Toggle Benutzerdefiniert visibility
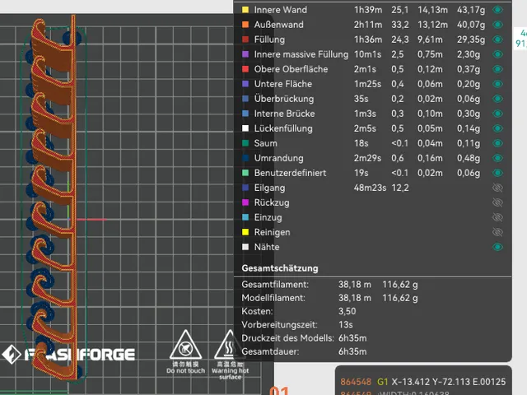Viewport: 527px width, 395px height. coord(497,173)
